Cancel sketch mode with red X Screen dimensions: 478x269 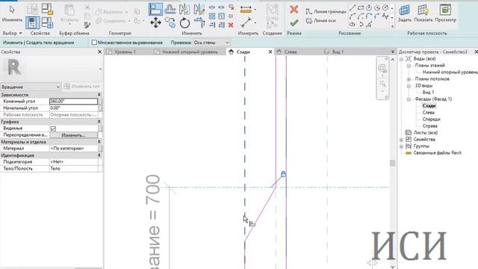pyautogui.click(x=294, y=10)
